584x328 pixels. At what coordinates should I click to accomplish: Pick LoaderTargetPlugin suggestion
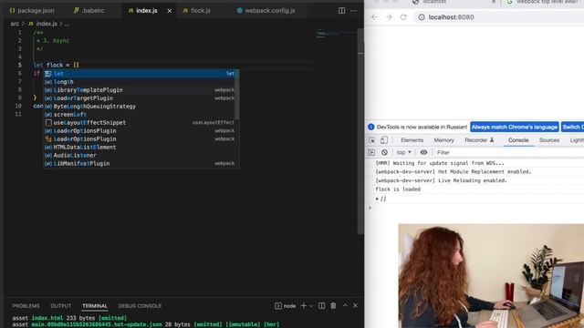141,98
